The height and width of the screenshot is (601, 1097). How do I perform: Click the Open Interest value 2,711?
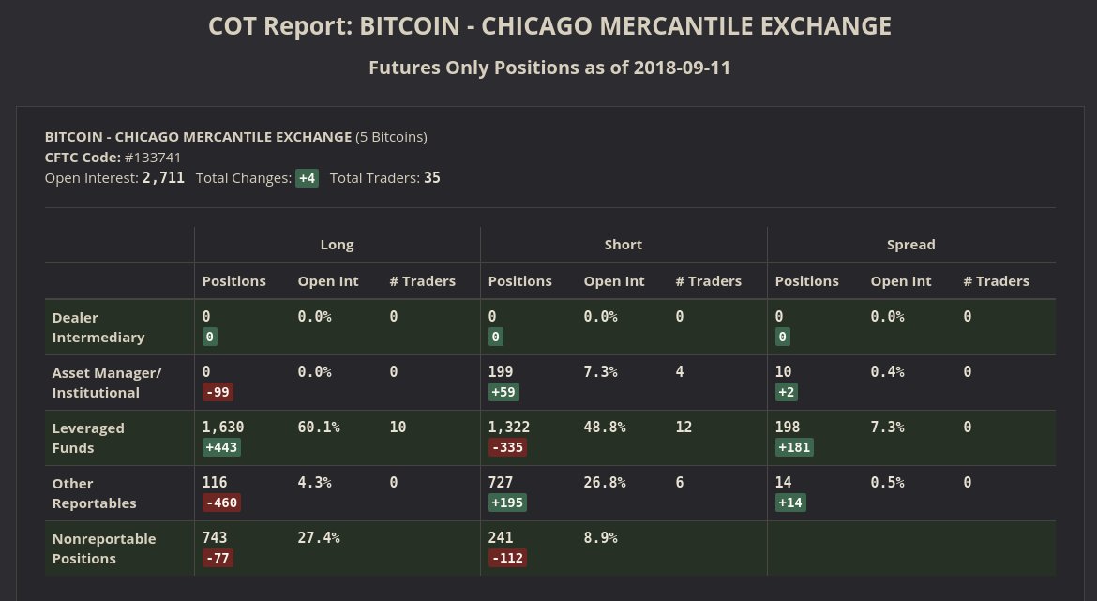click(x=163, y=178)
